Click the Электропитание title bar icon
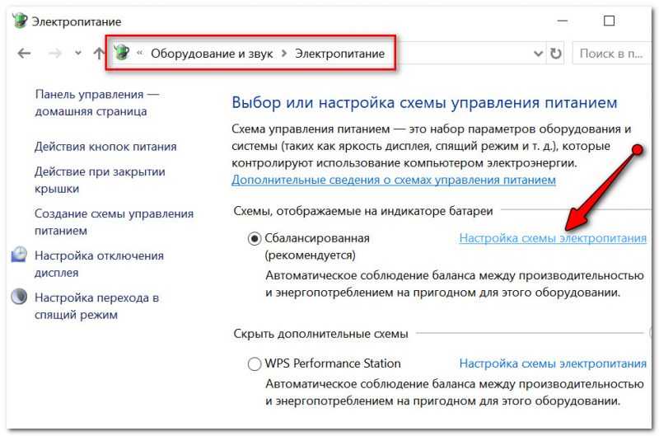Screen dimensions: 659x436 [x=19, y=21]
